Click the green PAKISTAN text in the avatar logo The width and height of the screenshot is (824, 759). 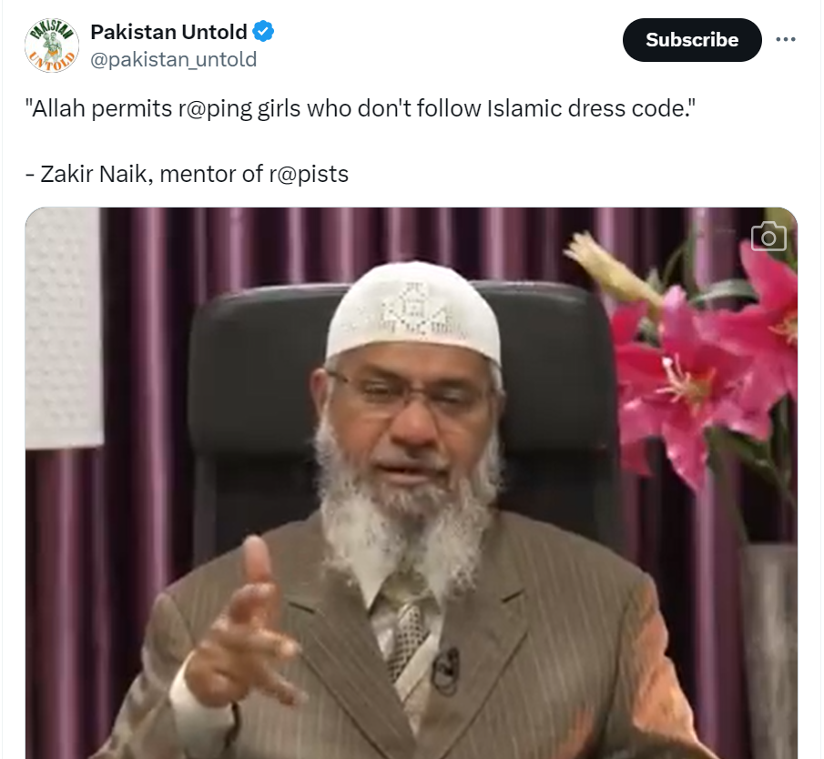(x=51, y=30)
